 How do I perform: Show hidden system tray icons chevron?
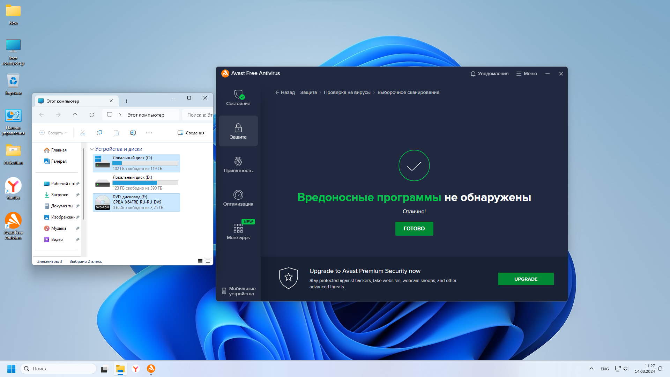[591, 369]
